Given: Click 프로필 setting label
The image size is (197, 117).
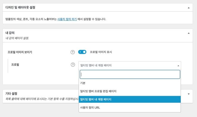Looking at the screenshot, I should 15,64.
